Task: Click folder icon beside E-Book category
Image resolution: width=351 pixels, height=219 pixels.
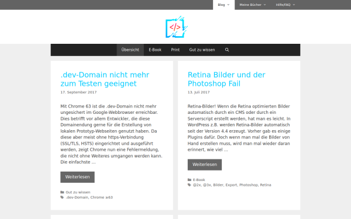Action: point(190,180)
